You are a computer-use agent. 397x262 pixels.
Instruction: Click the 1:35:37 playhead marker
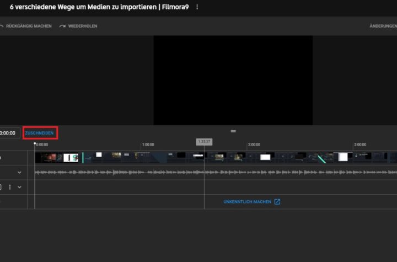204,142
